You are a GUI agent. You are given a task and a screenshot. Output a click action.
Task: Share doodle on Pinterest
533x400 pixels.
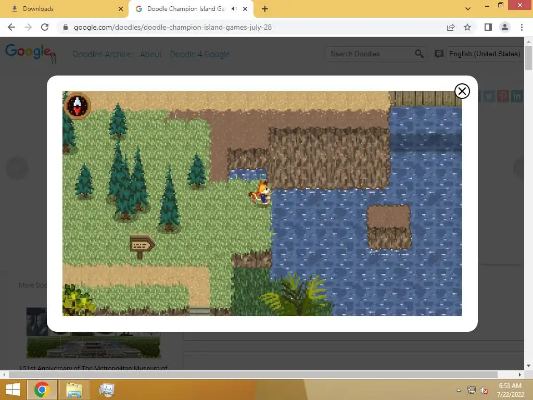click(x=503, y=96)
